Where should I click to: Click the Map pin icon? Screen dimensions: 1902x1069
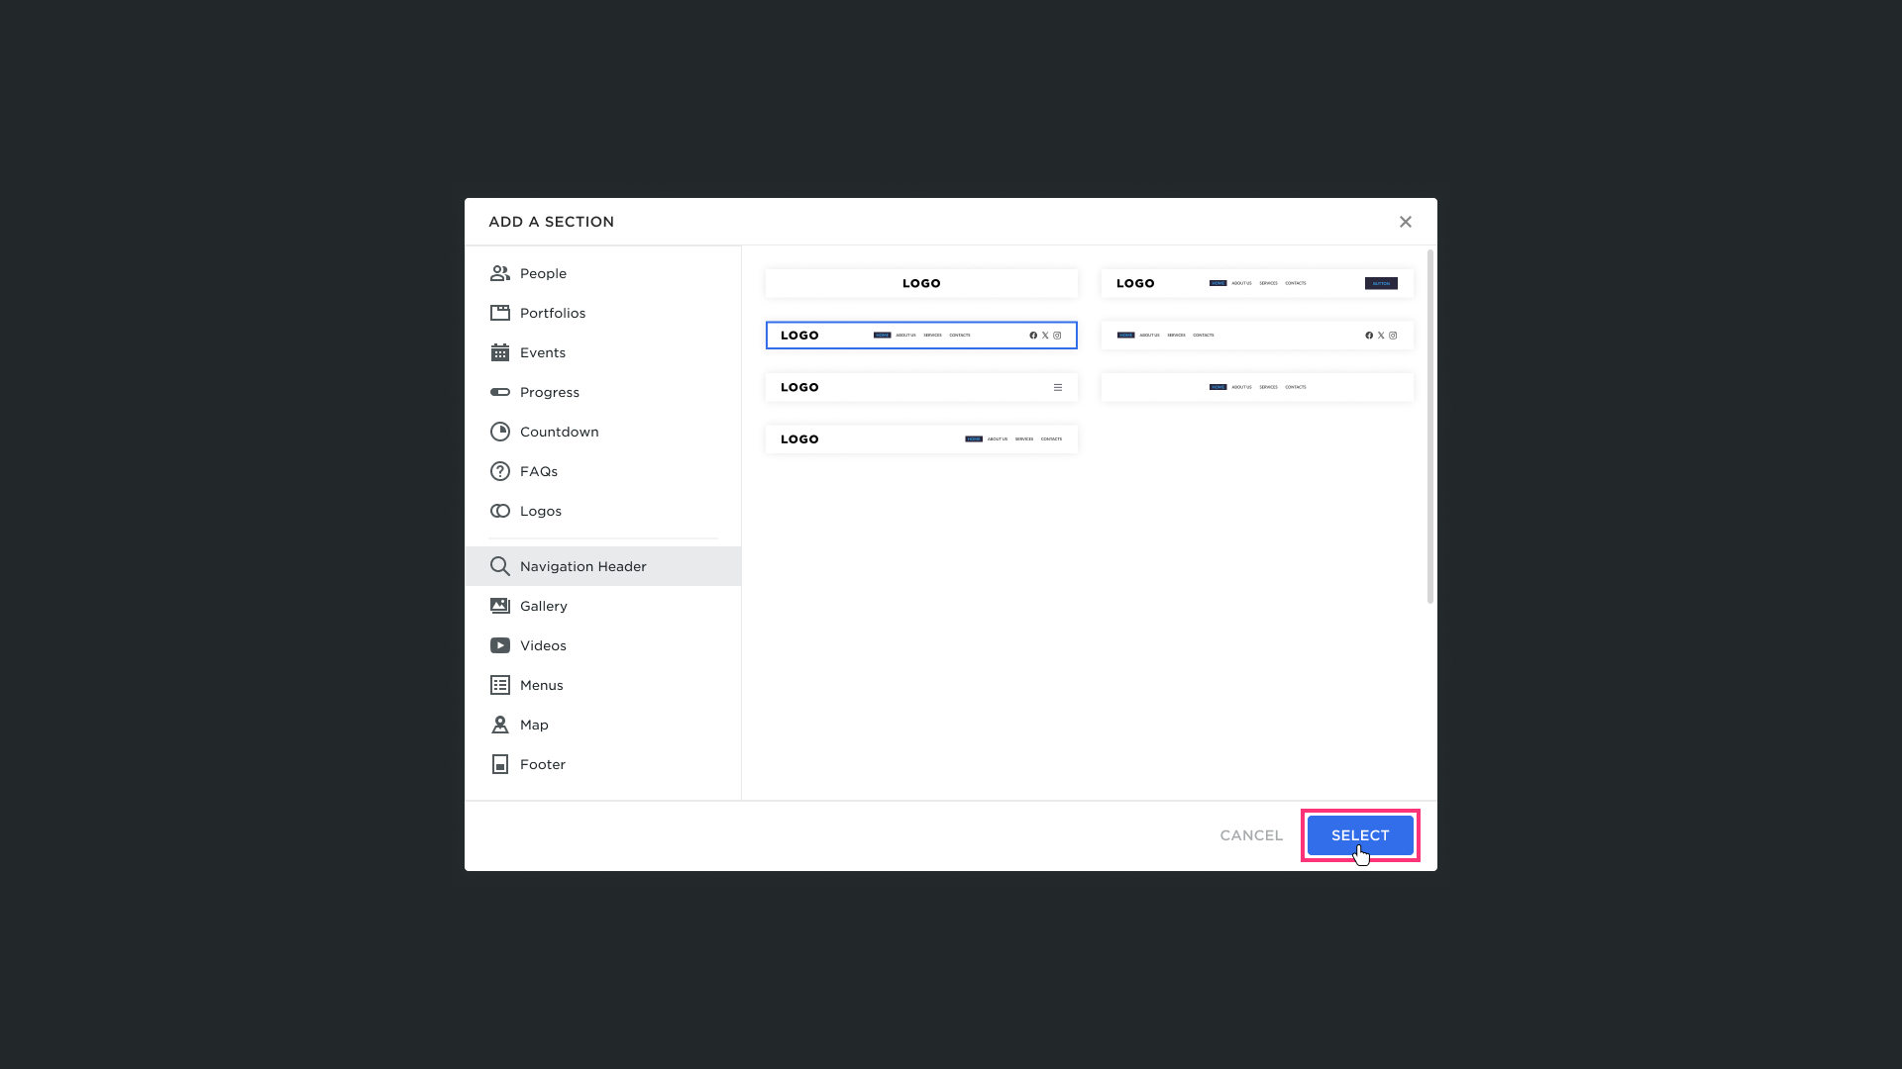pyautogui.click(x=499, y=725)
